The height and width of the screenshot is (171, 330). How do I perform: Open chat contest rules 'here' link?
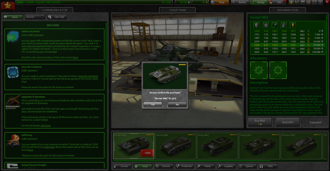(x=75, y=57)
